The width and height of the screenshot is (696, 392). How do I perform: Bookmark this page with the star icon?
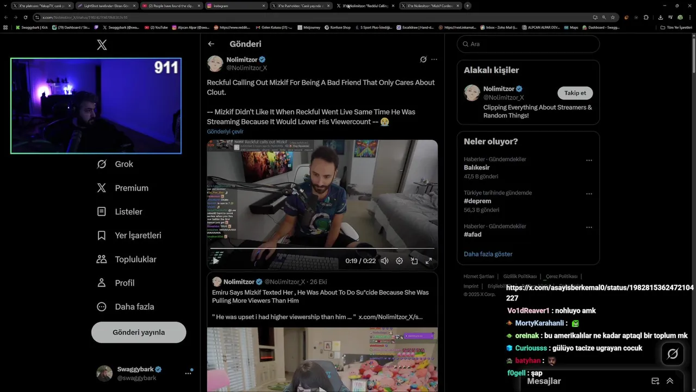tap(613, 17)
